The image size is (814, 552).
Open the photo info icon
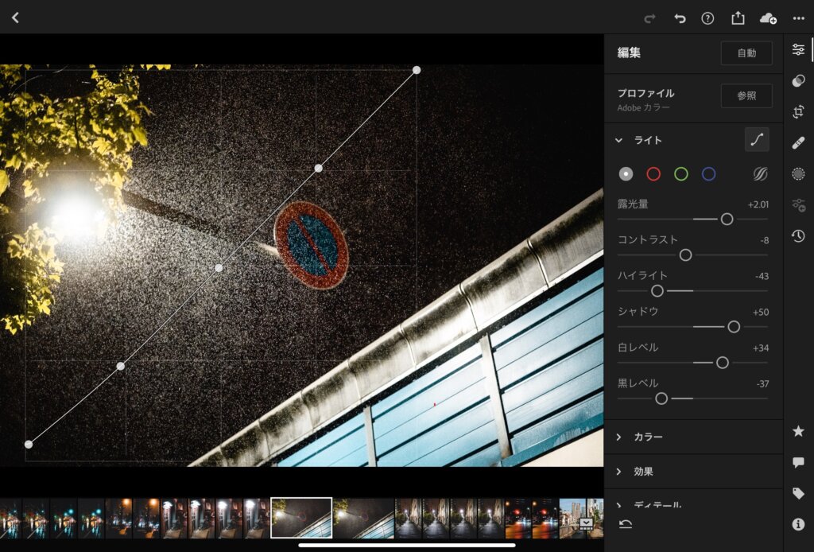(x=798, y=524)
